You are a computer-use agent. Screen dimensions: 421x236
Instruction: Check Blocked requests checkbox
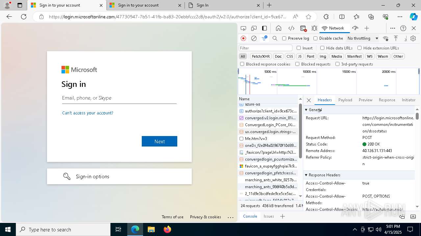pyautogui.click(x=297, y=64)
